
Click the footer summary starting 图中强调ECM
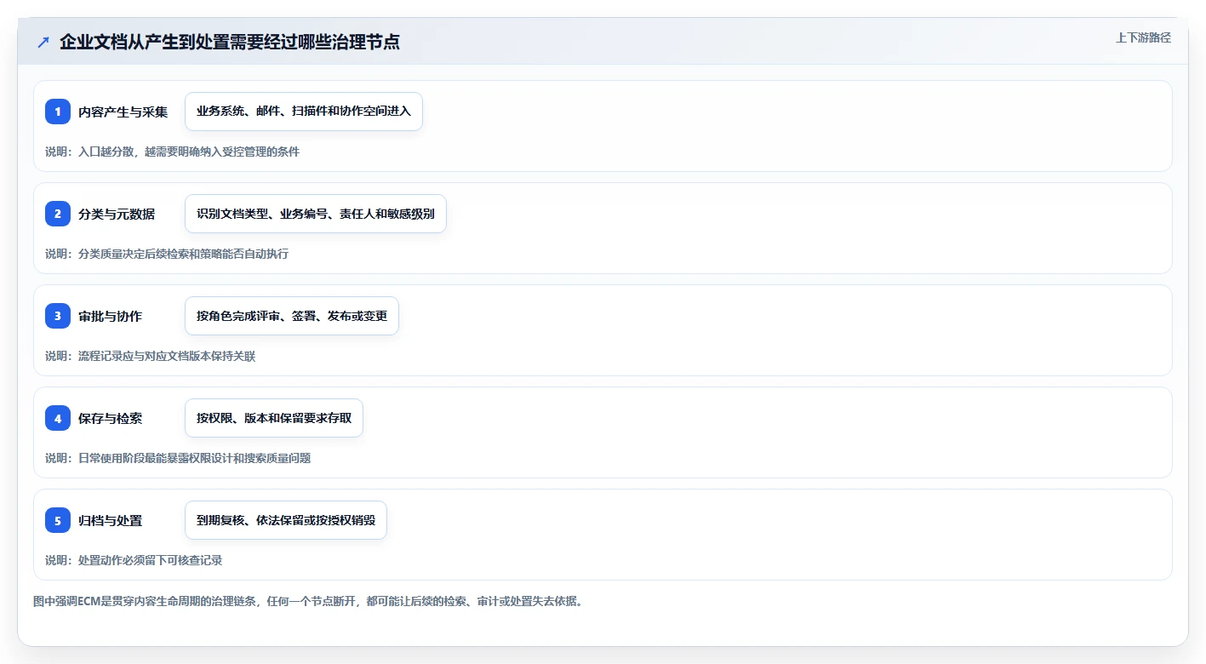click(x=308, y=601)
